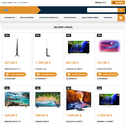Image resolution: width=126 pixels, height=124 pixels.
Task: Select the Videospielkonsolen menu item
Action: 49,18
